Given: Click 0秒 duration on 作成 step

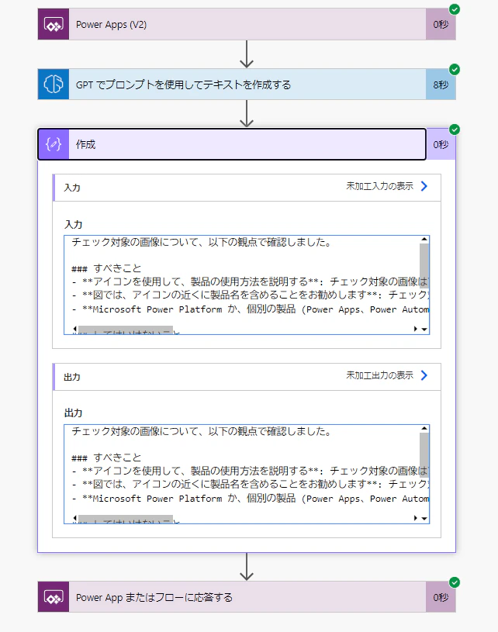Looking at the screenshot, I should pyautogui.click(x=441, y=144).
